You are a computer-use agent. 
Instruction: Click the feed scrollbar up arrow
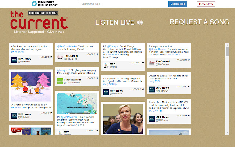pyautogui.click(x=227, y=45)
